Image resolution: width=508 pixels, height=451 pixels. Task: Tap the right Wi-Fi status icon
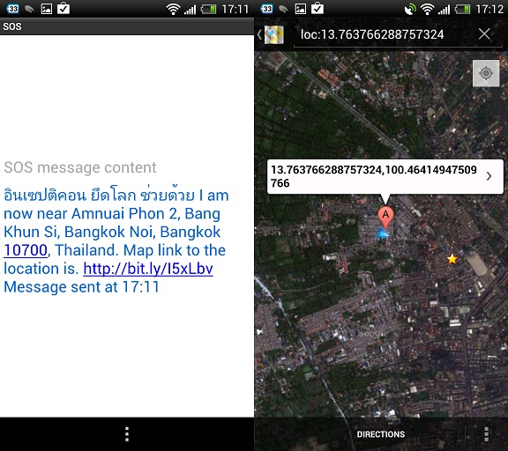pyautogui.click(x=428, y=10)
